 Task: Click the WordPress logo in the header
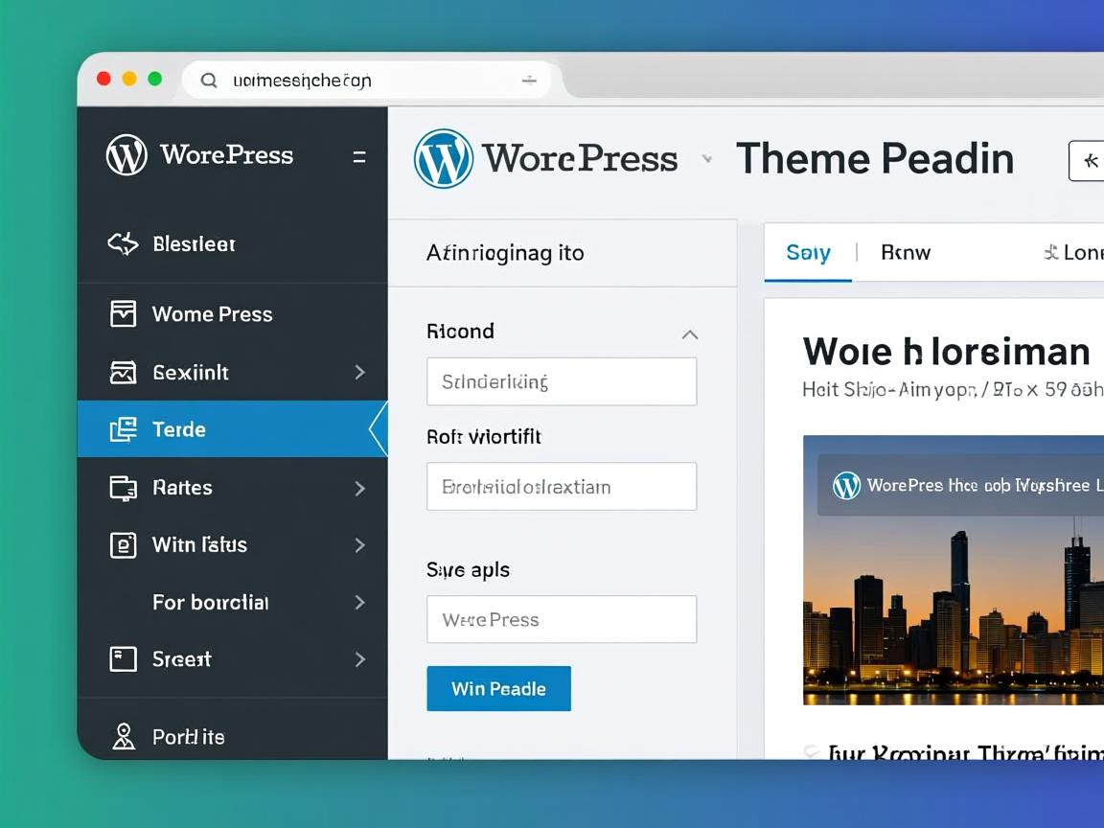pyautogui.click(x=444, y=158)
